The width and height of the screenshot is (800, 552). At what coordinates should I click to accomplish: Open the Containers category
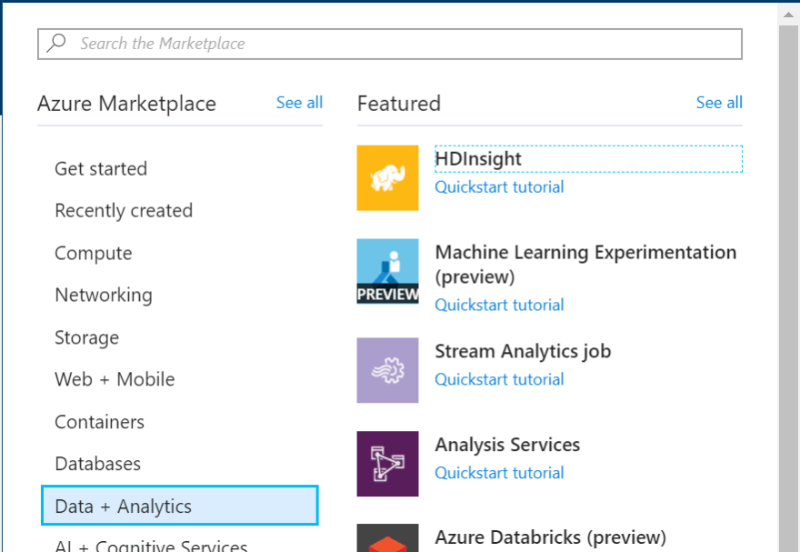point(99,422)
